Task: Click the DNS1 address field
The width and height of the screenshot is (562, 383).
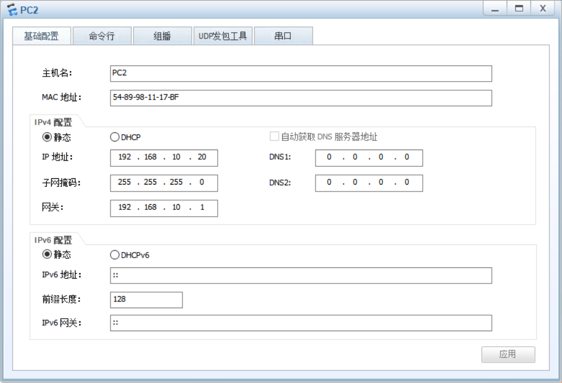Action: [x=369, y=158]
